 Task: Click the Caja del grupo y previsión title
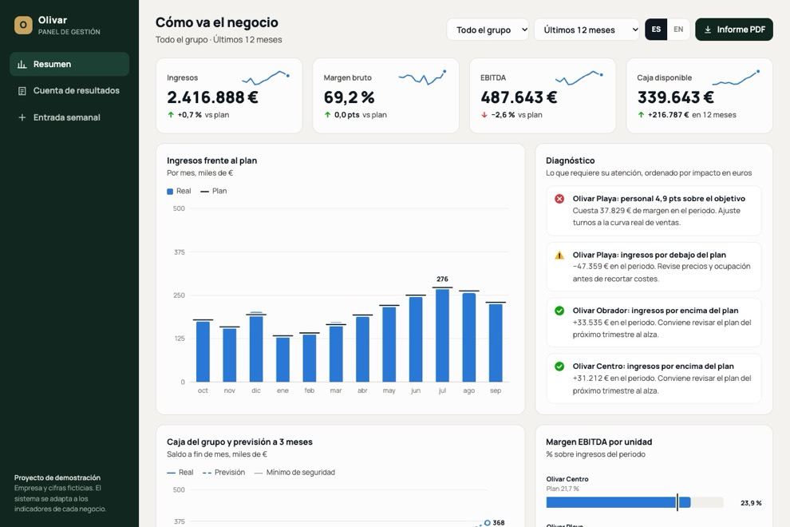tap(240, 442)
